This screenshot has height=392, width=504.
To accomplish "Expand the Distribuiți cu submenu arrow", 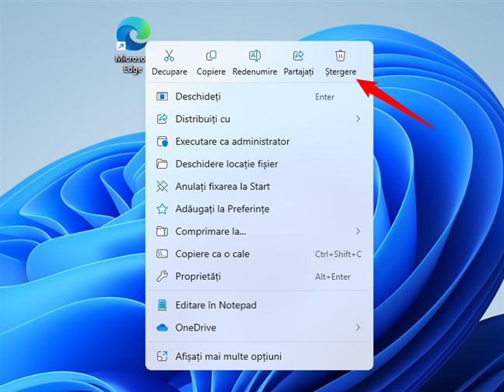I will click(358, 119).
